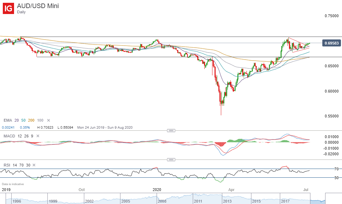Select the EMA 50 period label
Screen dimensions: 342x204
click(23, 120)
